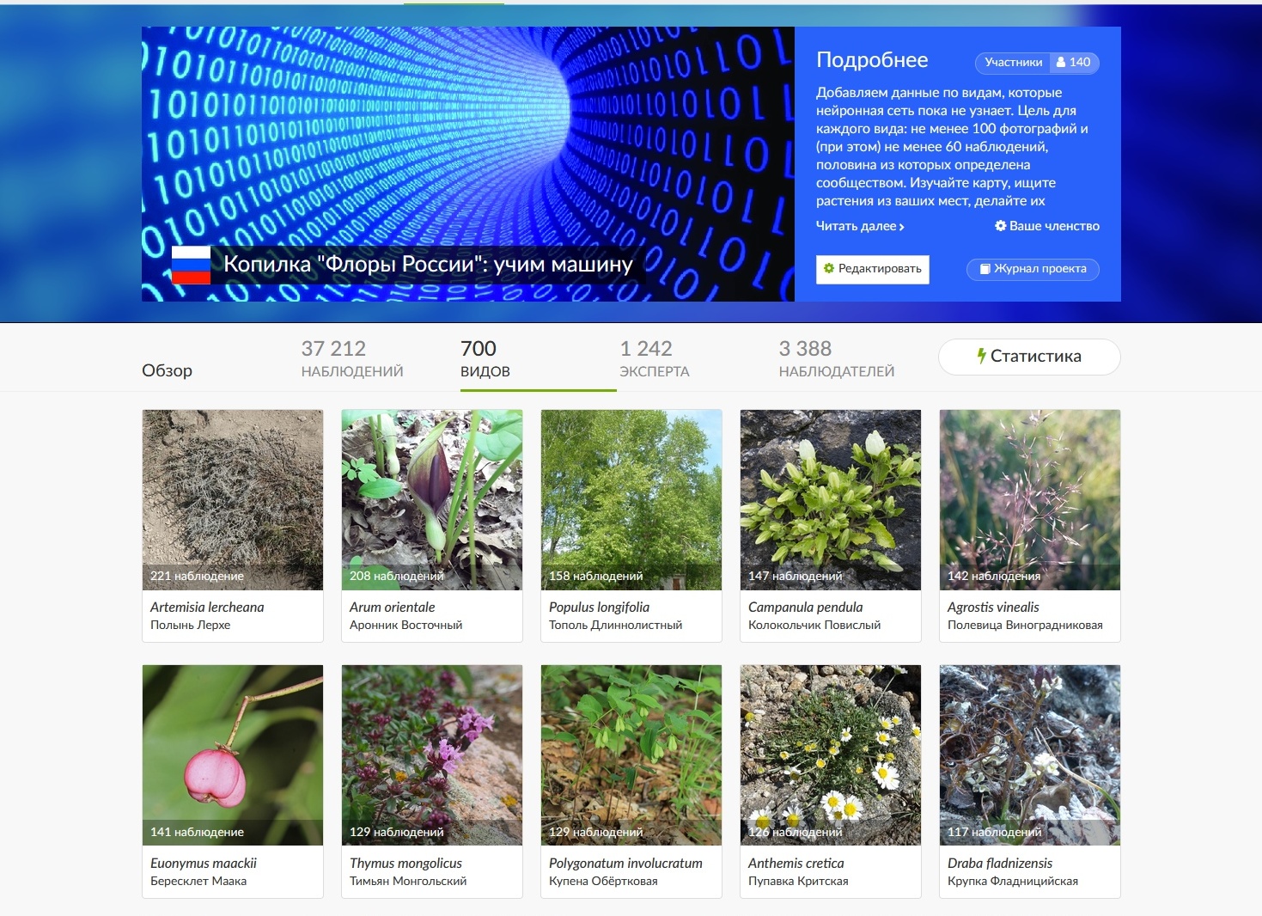The height and width of the screenshot is (916, 1262).
Task: Open the 3 388 Наблюдателей tab
Action: point(836,359)
